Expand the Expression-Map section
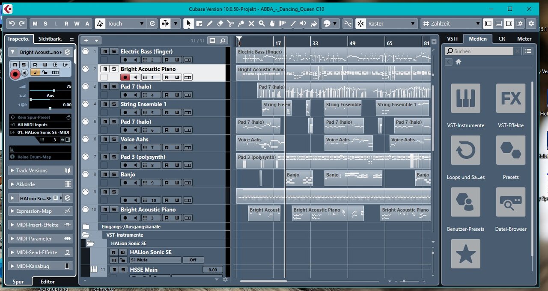548x291 pixels. tap(40, 211)
